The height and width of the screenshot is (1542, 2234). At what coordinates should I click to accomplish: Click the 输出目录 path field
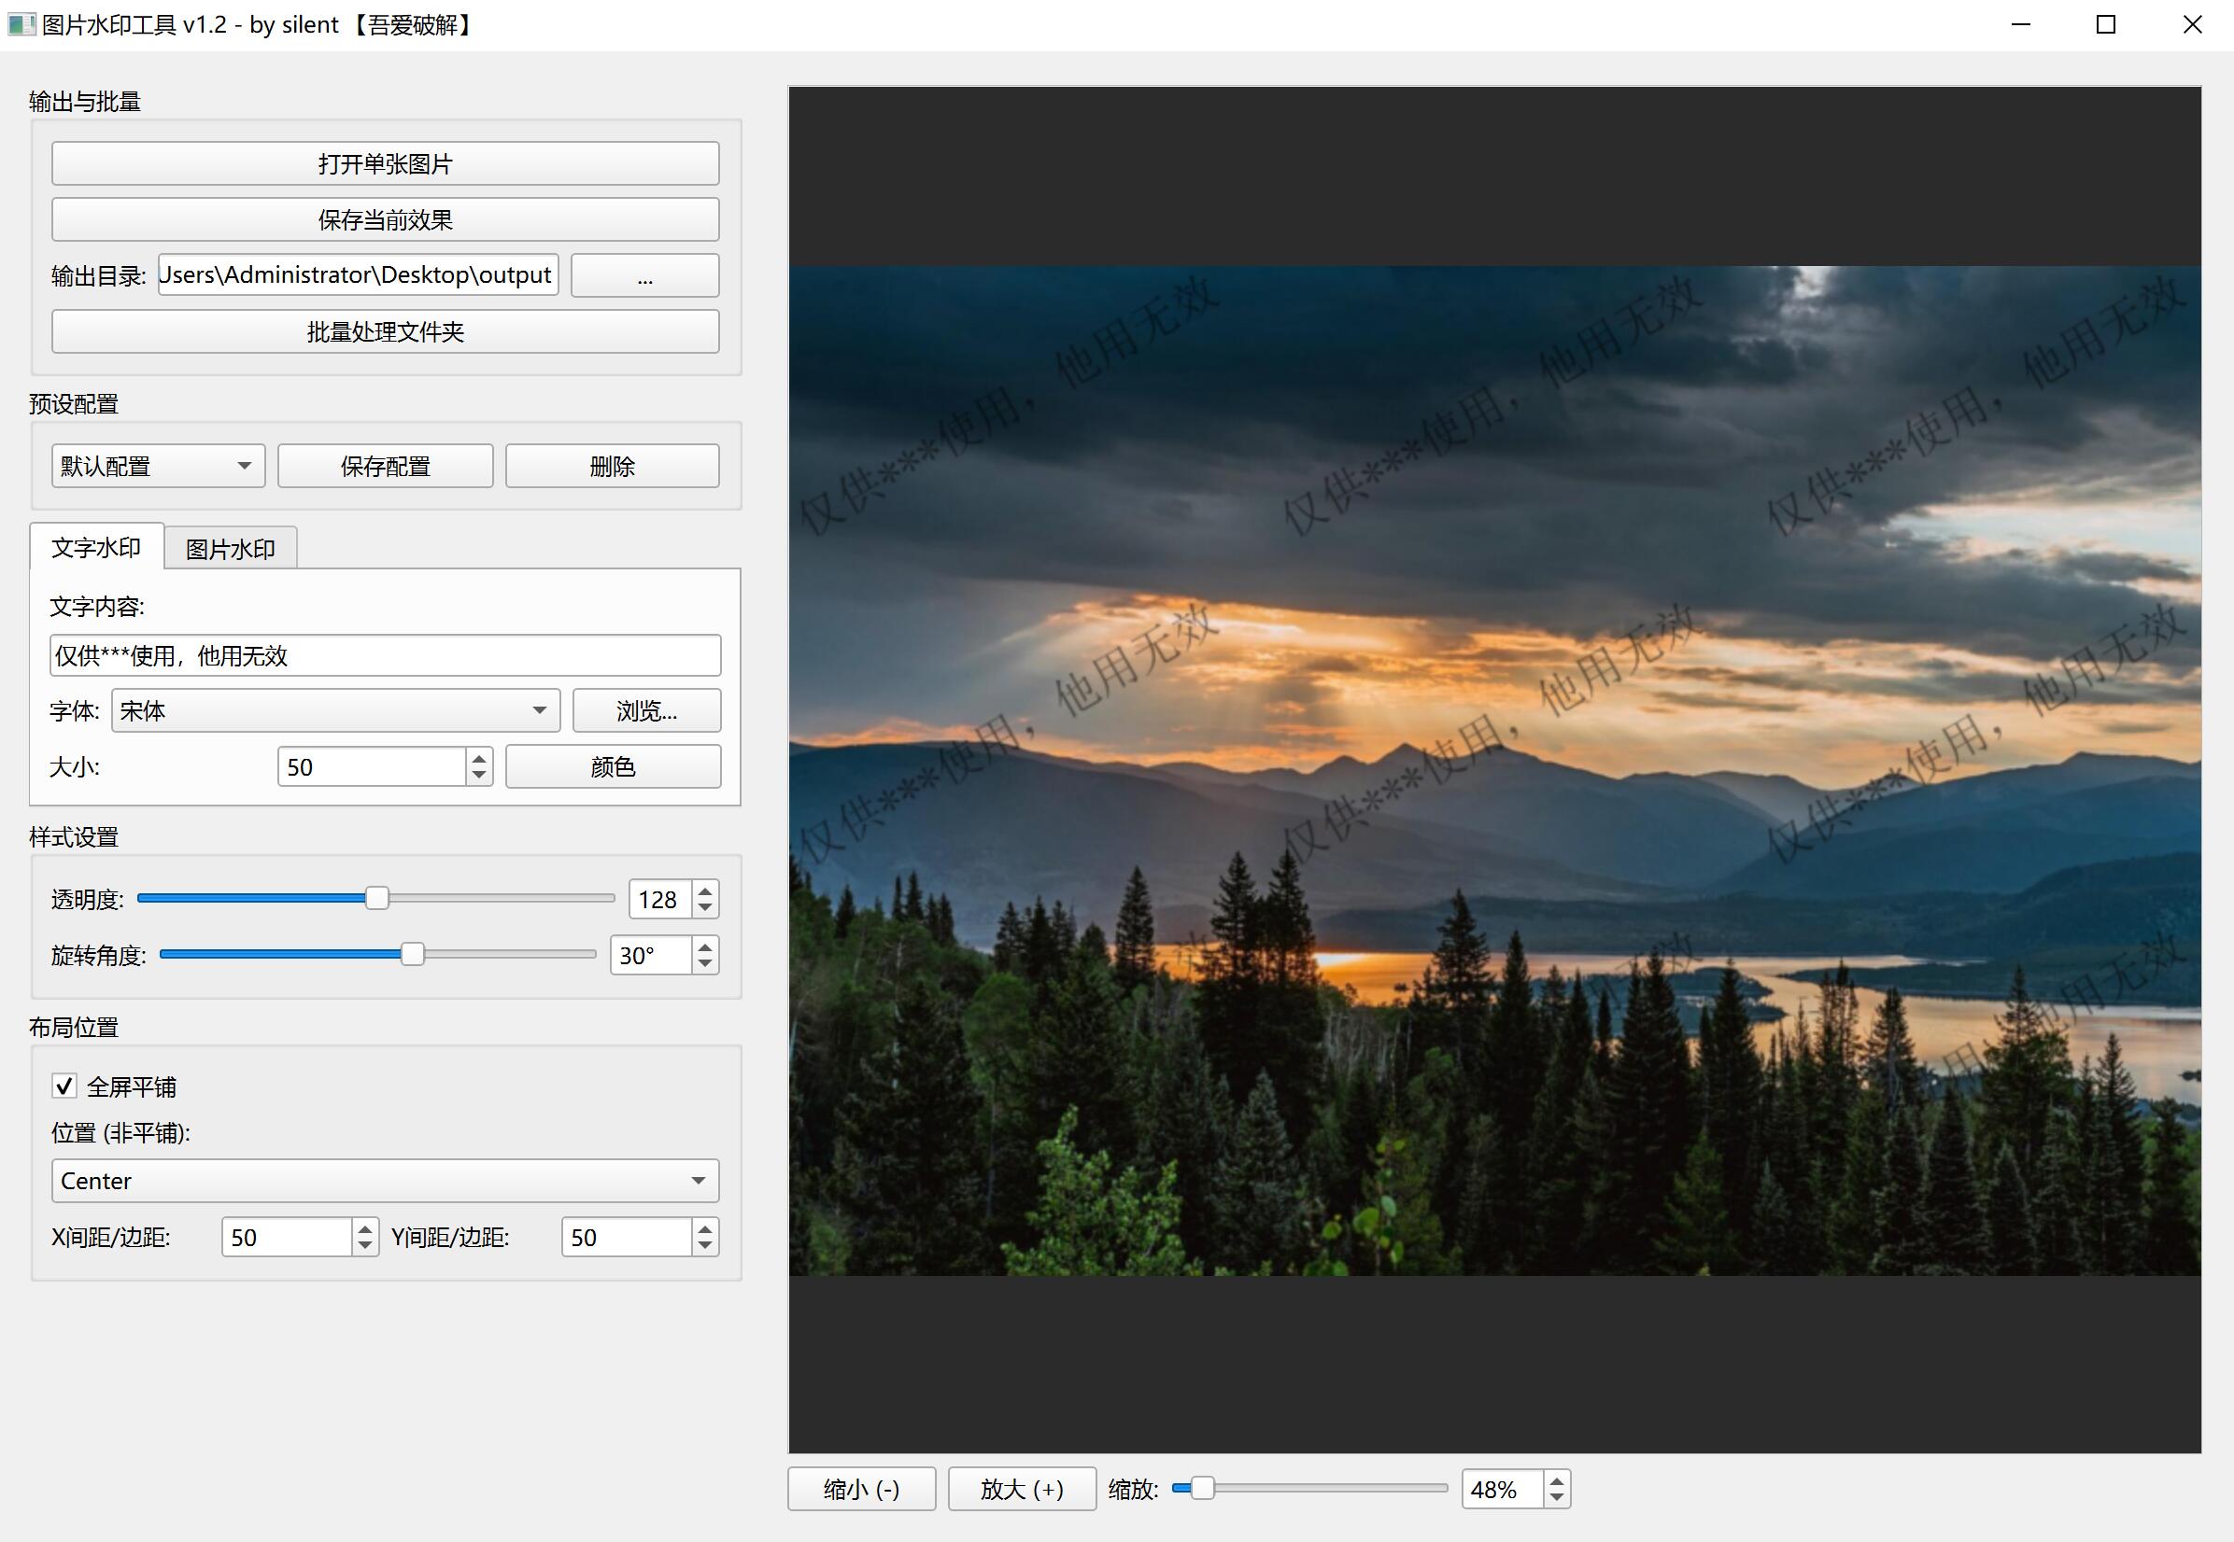(x=358, y=275)
